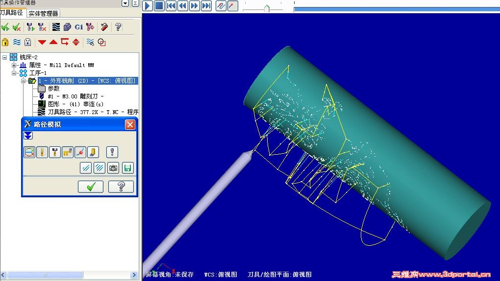Image resolution: width=500 pixels, height=281 pixels.
Task: Click Regenerate dirty operations tool-with-X icon
Action: click(x=42, y=27)
